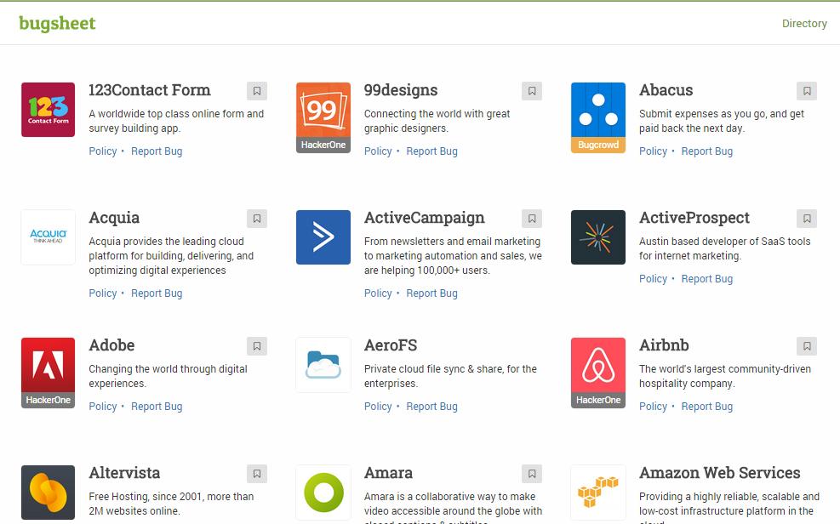840x524 pixels.
Task: Open the AeroFS heading
Action: [391, 345]
